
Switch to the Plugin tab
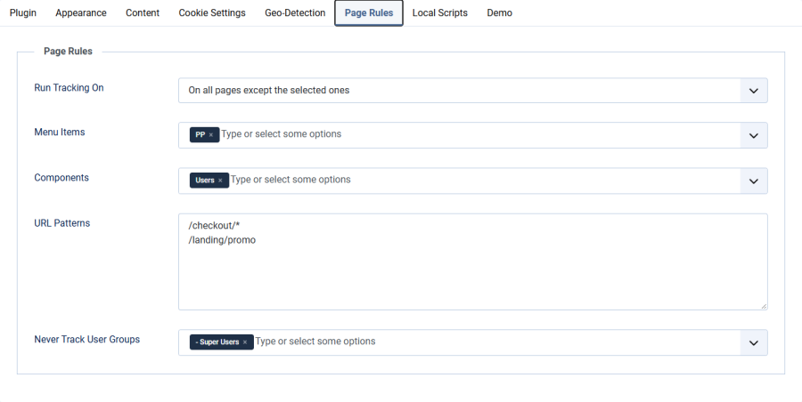click(23, 12)
